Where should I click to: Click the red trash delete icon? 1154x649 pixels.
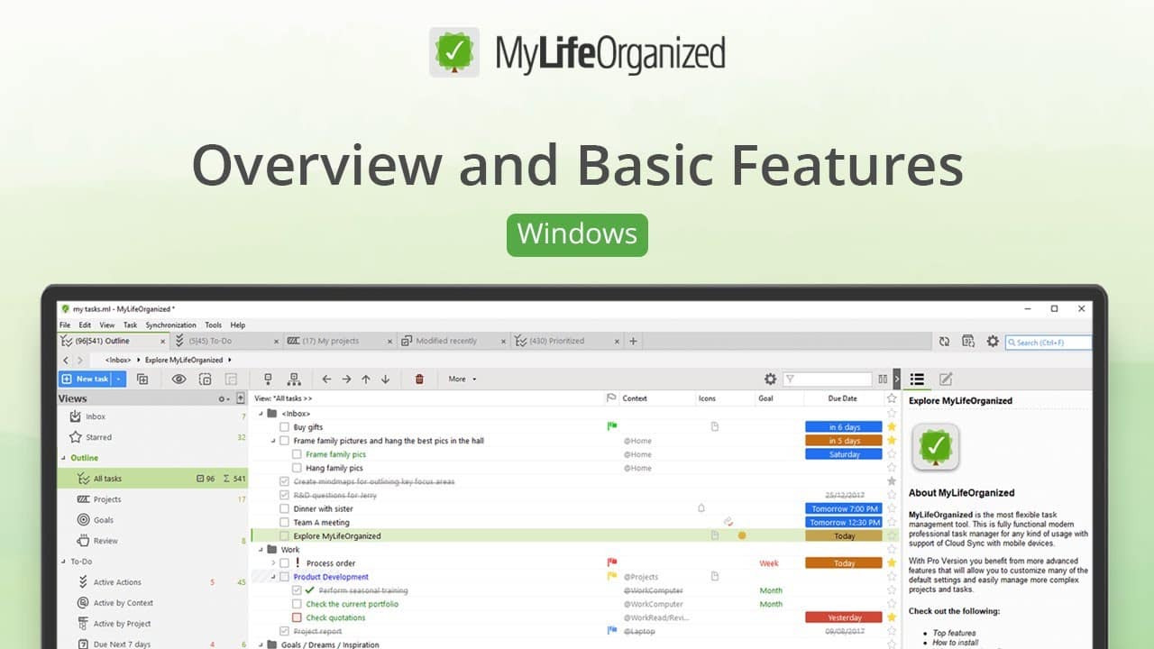click(419, 379)
